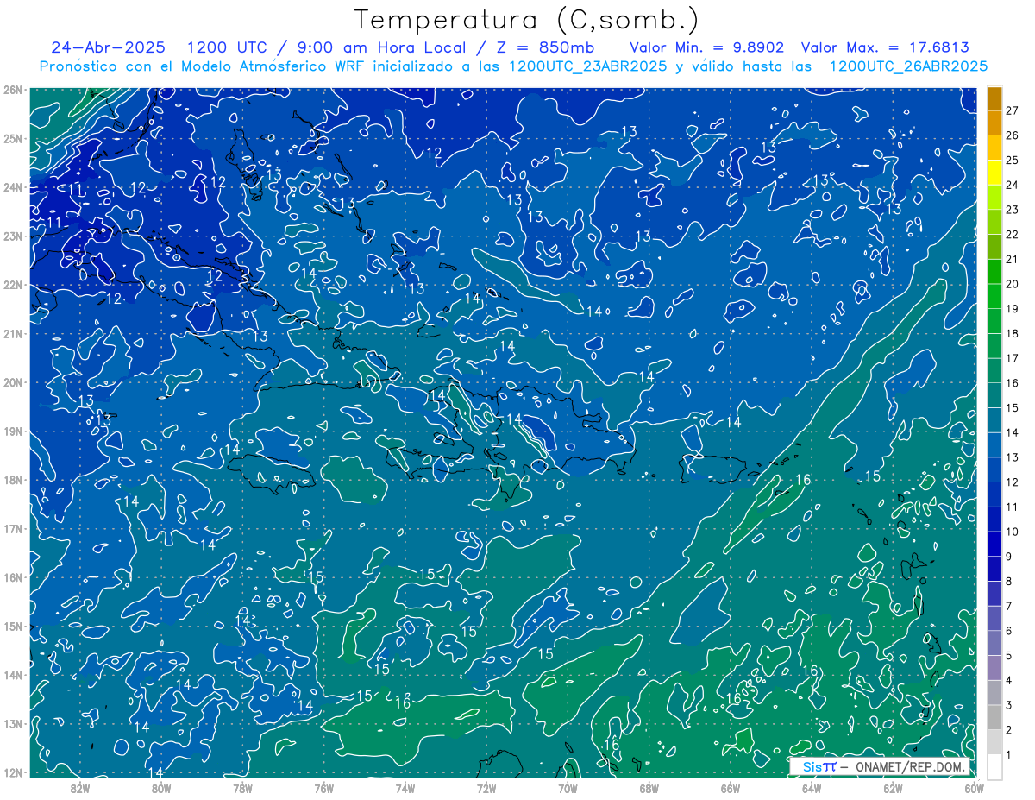This screenshot has height=800, width=1035.
Task: Click the "17N" latitude axis label
Action: click(x=13, y=528)
